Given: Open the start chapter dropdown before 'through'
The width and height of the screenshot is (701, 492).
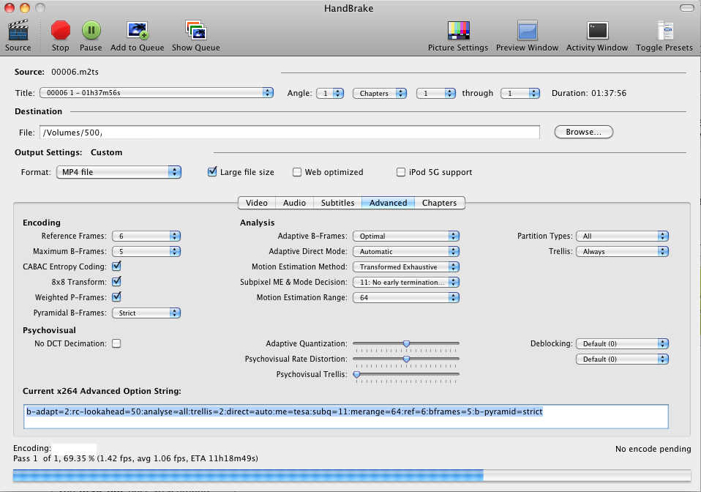Looking at the screenshot, I should [x=436, y=93].
